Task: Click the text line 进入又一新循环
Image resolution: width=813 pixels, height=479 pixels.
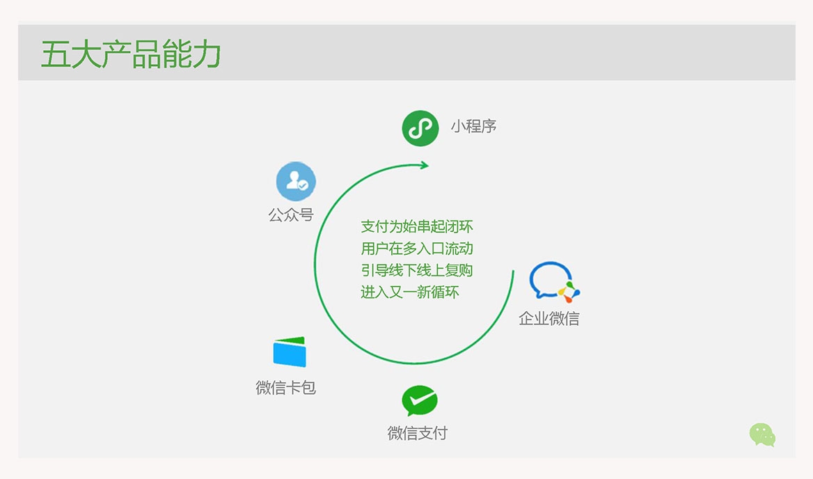Action: click(x=410, y=292)
